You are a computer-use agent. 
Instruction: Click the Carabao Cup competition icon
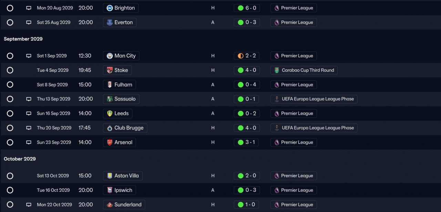[277, 70]
